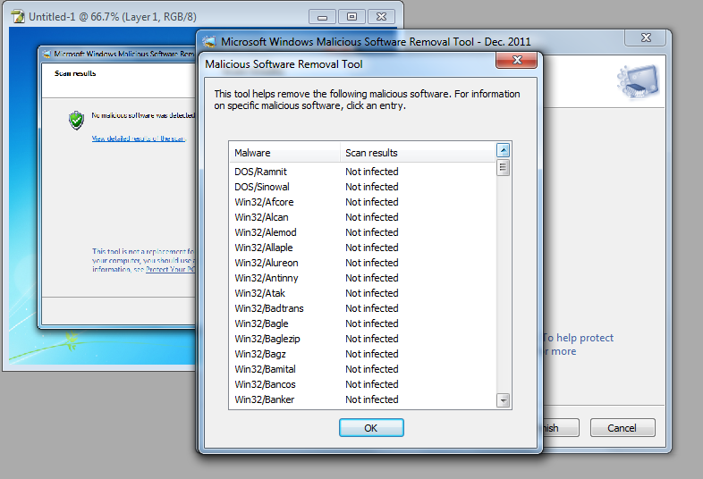Sort by the Malware column header
Image resolution: width=703 pixels, height=479 pixels.
pyautogui.click(x=284, y=153)
